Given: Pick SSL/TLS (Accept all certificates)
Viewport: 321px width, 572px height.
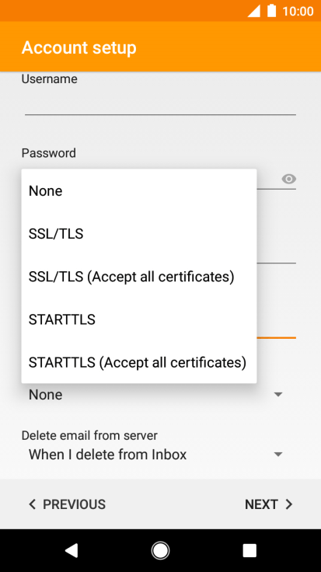Looking at the screenshot, I should 139,277.
